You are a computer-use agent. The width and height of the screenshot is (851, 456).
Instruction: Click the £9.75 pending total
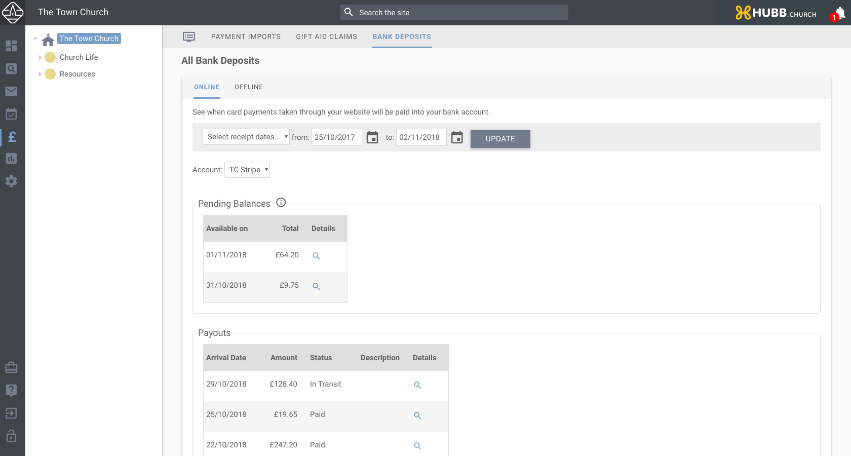click(x=289, y=285)
